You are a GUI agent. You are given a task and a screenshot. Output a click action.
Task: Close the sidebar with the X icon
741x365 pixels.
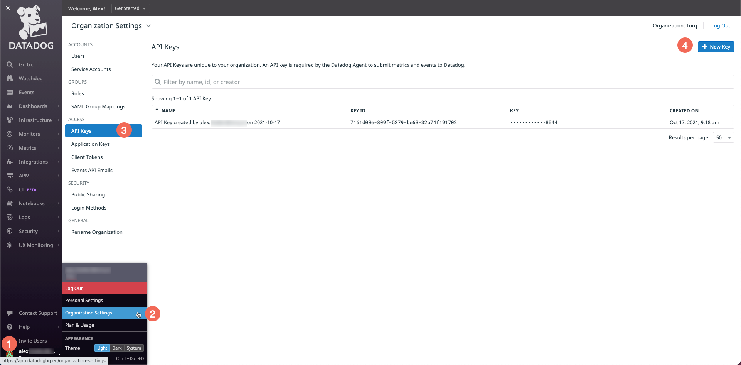[x=8, y=8]
